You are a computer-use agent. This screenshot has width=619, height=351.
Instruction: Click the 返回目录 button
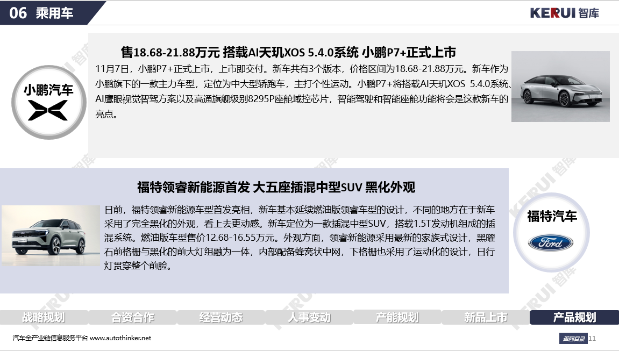coord(573,339)
